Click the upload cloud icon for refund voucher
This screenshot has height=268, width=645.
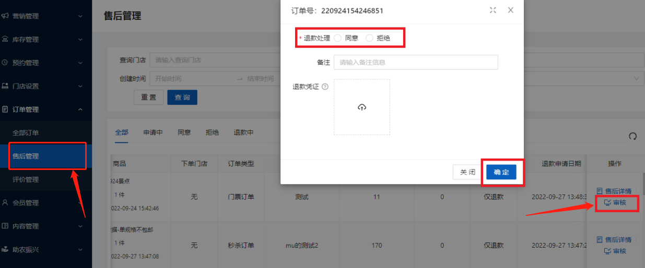click(x=361, y=107)
